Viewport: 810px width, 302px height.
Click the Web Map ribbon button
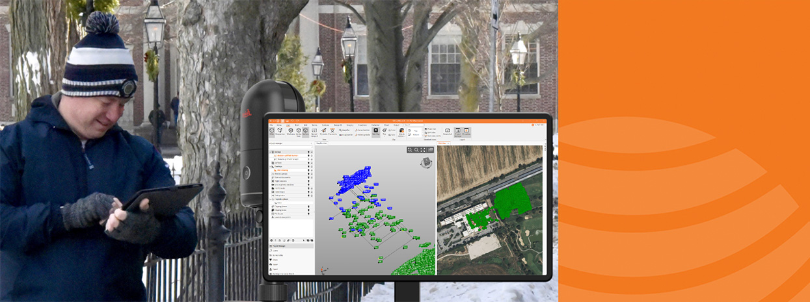[x=375, y=132]
